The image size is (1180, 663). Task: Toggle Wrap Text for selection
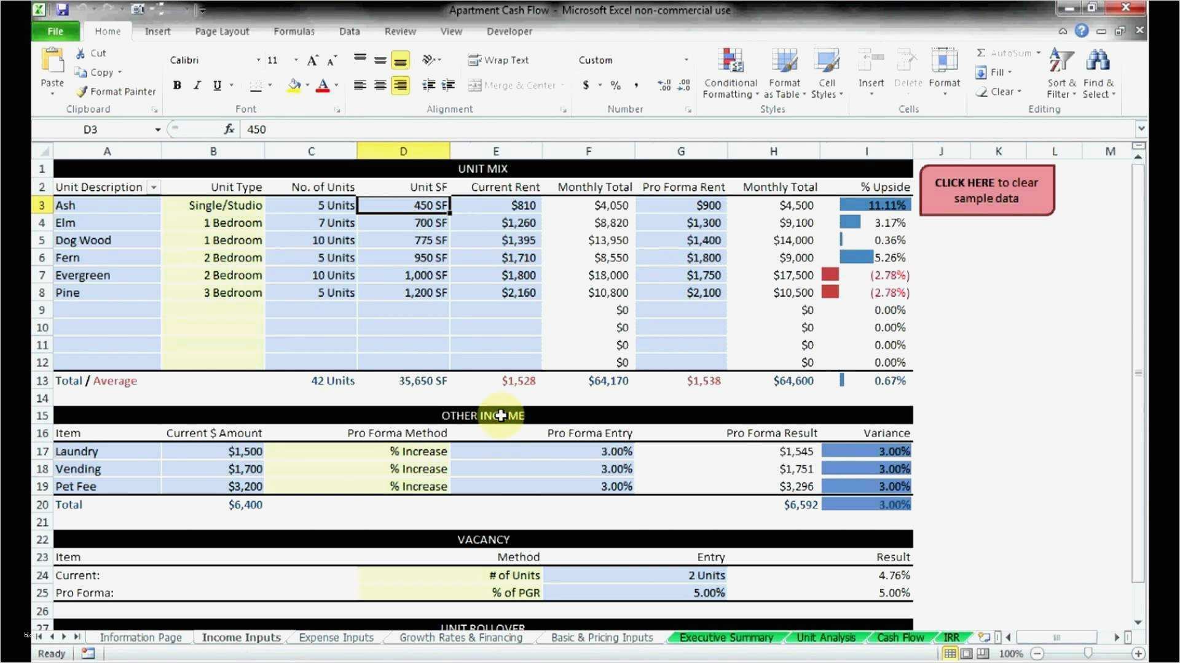tap(498, 60)
